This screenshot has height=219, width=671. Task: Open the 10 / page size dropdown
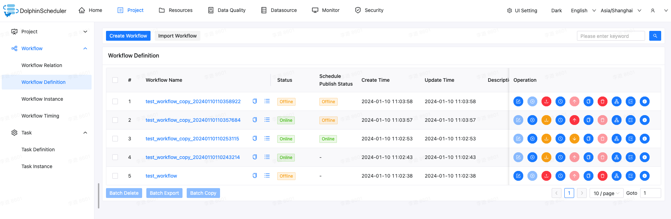pyautogui.click(x=606, y=193)
